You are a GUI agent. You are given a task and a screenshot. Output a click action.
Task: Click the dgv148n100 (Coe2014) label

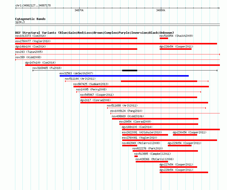[137, 127]
